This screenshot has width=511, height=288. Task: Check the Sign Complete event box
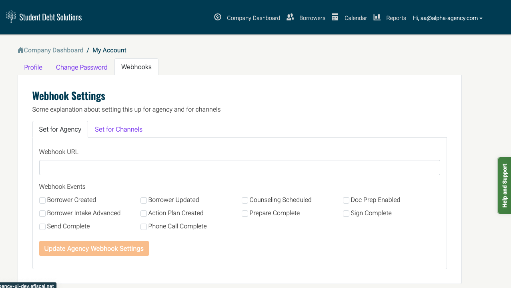[x=346, y=214]
